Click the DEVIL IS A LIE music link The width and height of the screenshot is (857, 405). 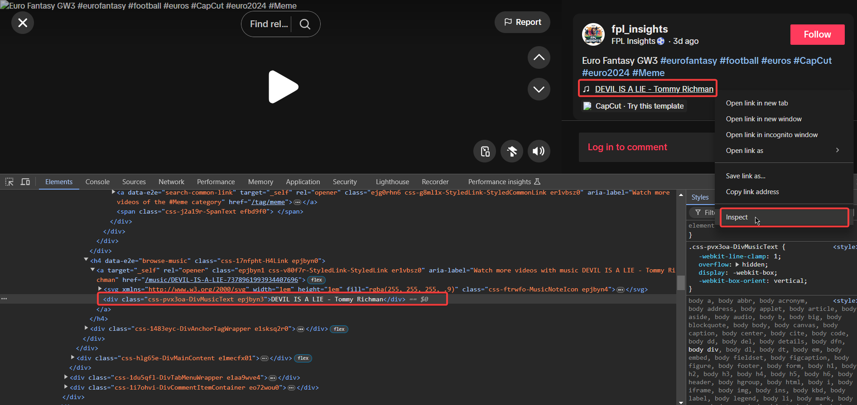point(654,89)
